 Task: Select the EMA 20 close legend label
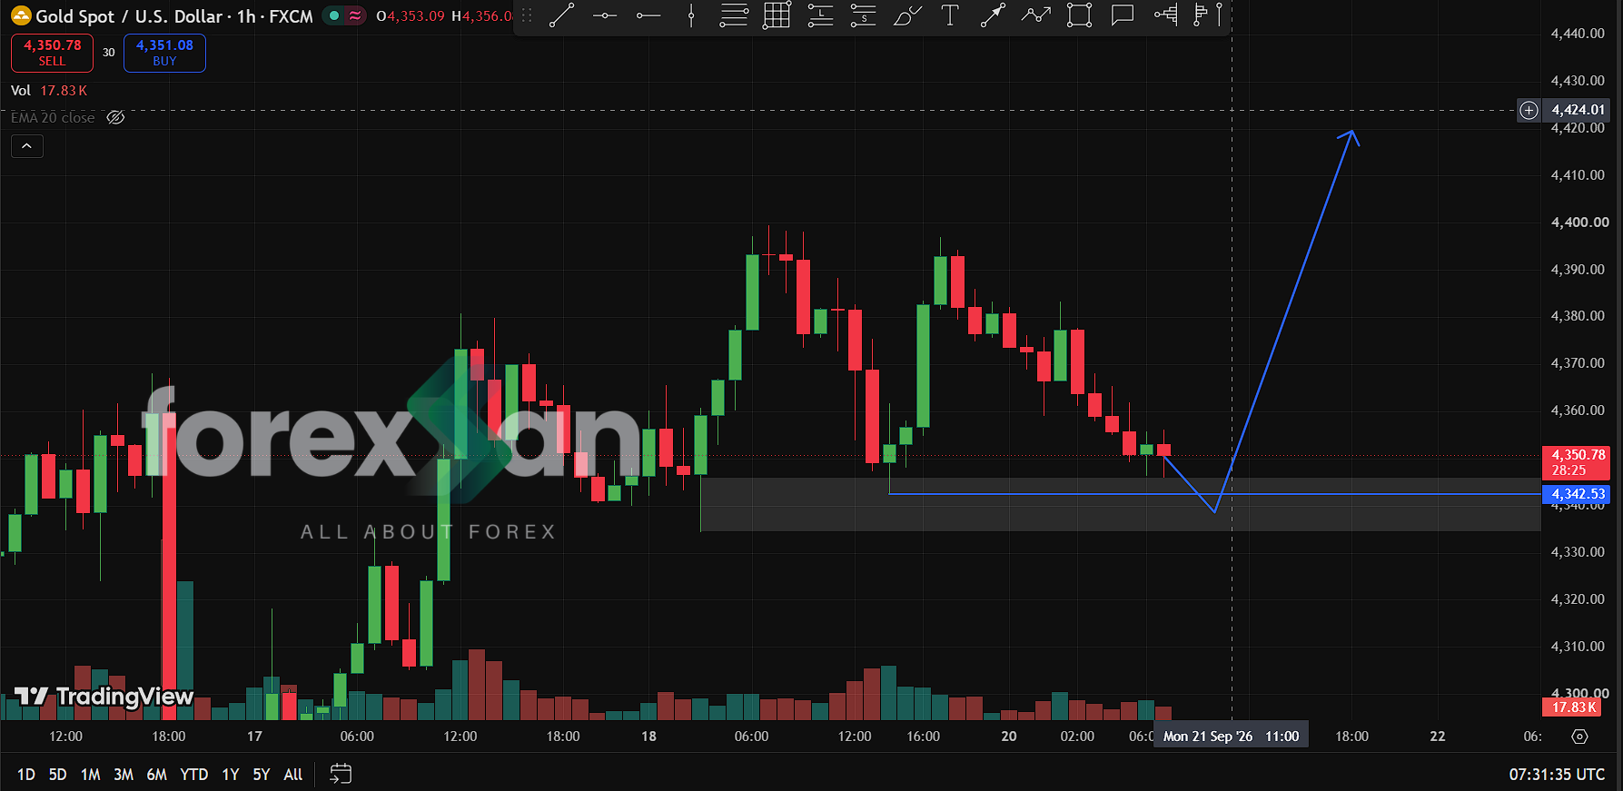53,118
